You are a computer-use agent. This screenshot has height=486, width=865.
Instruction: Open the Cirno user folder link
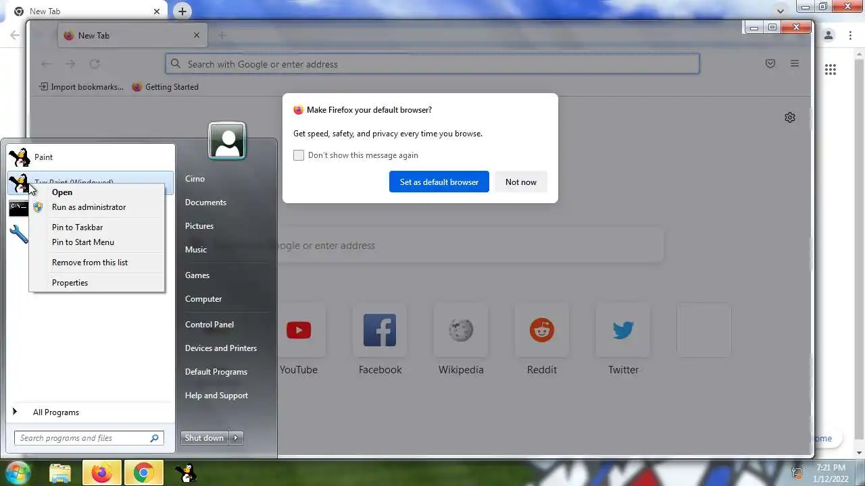195,179
